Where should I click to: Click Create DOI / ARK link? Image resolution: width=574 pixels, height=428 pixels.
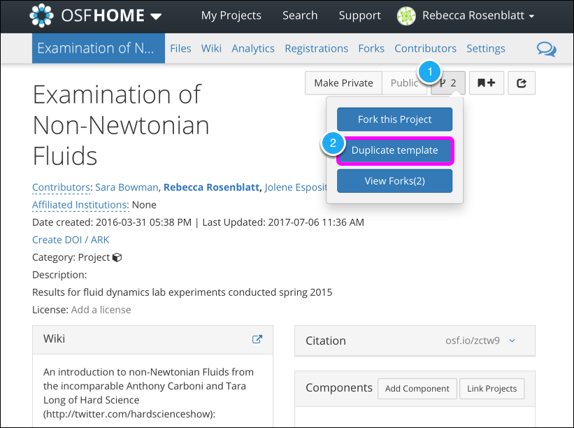point(71,240)
